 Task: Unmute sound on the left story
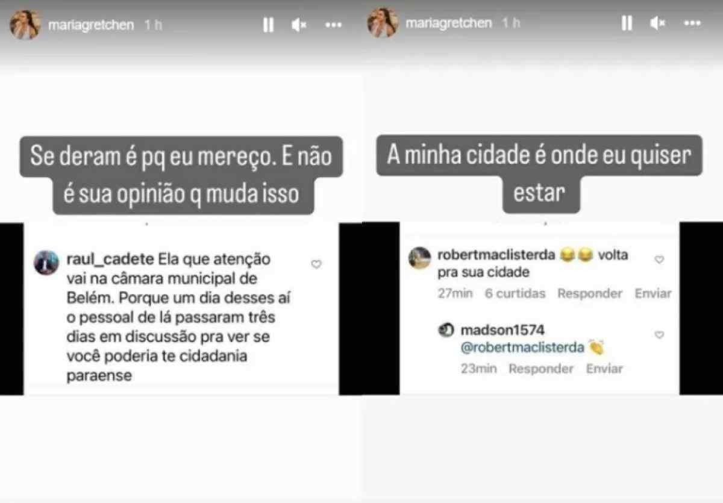pos(299,25)
